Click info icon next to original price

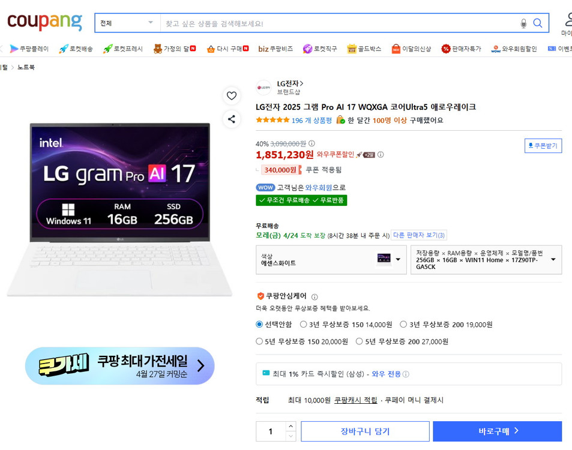click(x=312, y=143)
